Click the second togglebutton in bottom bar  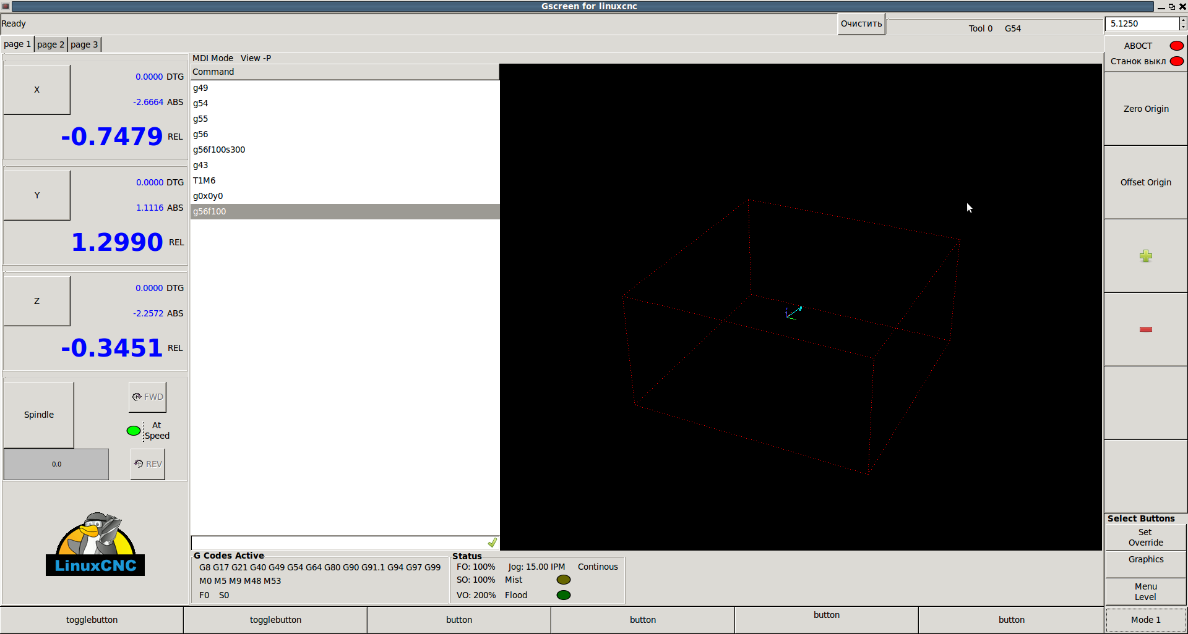(x=275, y=620)
